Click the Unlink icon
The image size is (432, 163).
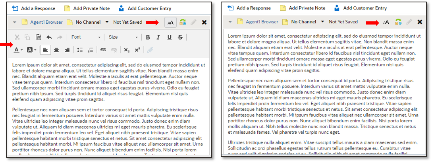[x=114, y=50]
